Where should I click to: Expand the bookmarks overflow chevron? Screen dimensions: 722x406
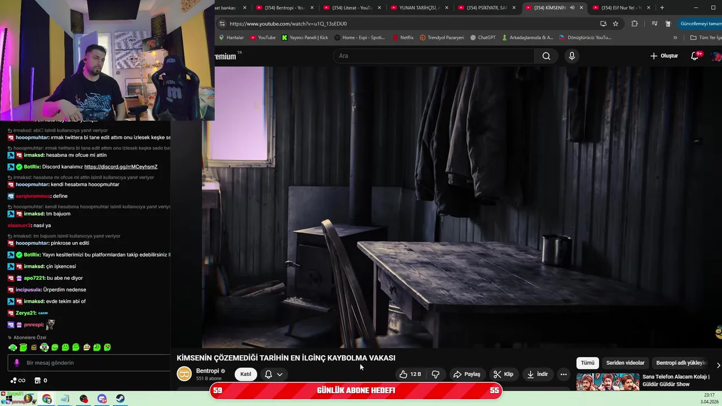tap(675, 38)
